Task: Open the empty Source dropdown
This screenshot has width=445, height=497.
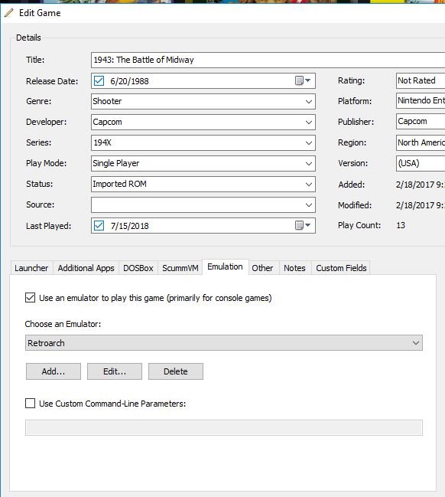Action: pyautogui.click(x=203, y=204)
